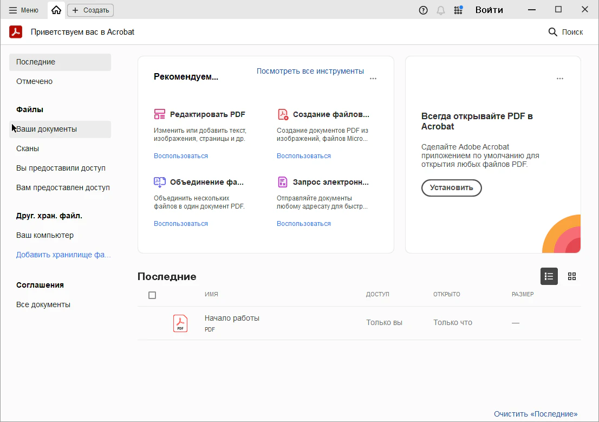This screenshot has height=422, width=599.
Task: Tick the select-all checkbox in Последние
Action: pos(152,295)
